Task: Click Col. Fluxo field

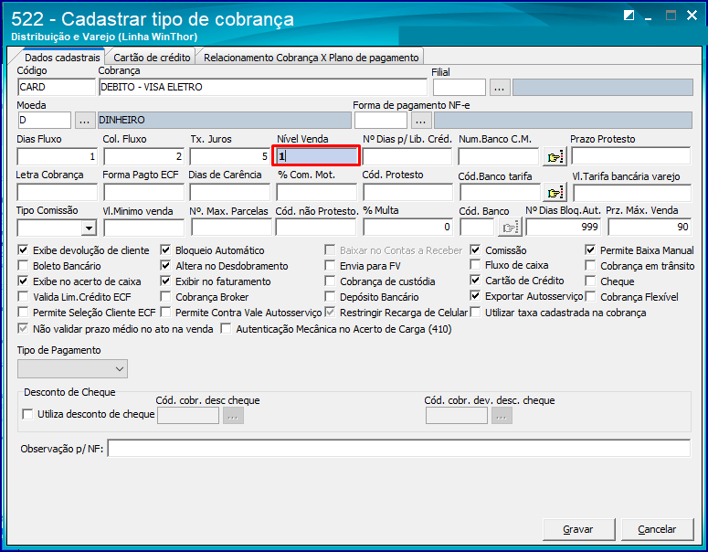Action: [143, 157]
